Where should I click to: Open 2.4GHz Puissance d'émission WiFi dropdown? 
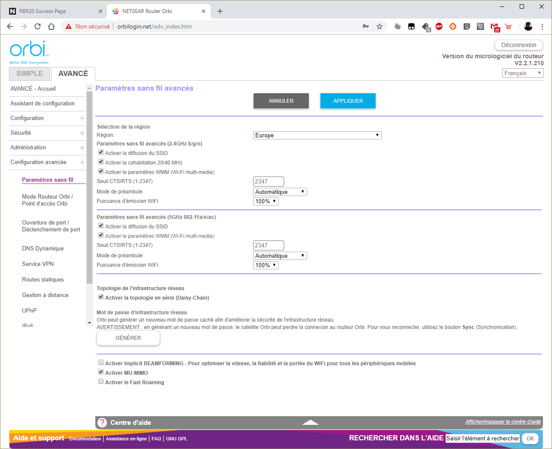pyautogui.click(x=266, y=201)
